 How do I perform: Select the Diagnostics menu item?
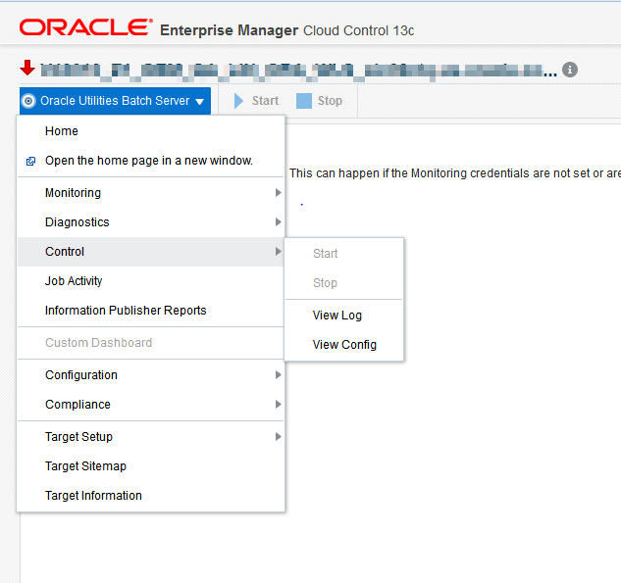click(x=150, y=221)
